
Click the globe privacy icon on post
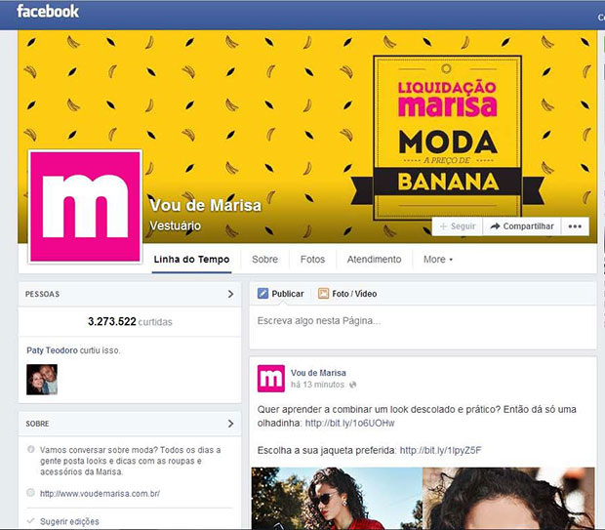352,385
